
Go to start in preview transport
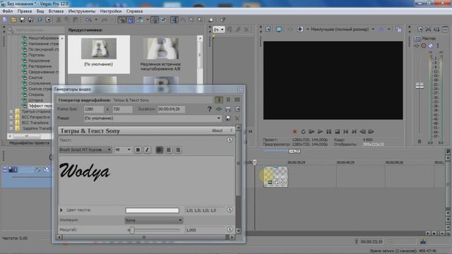click(x=345, y=132)
